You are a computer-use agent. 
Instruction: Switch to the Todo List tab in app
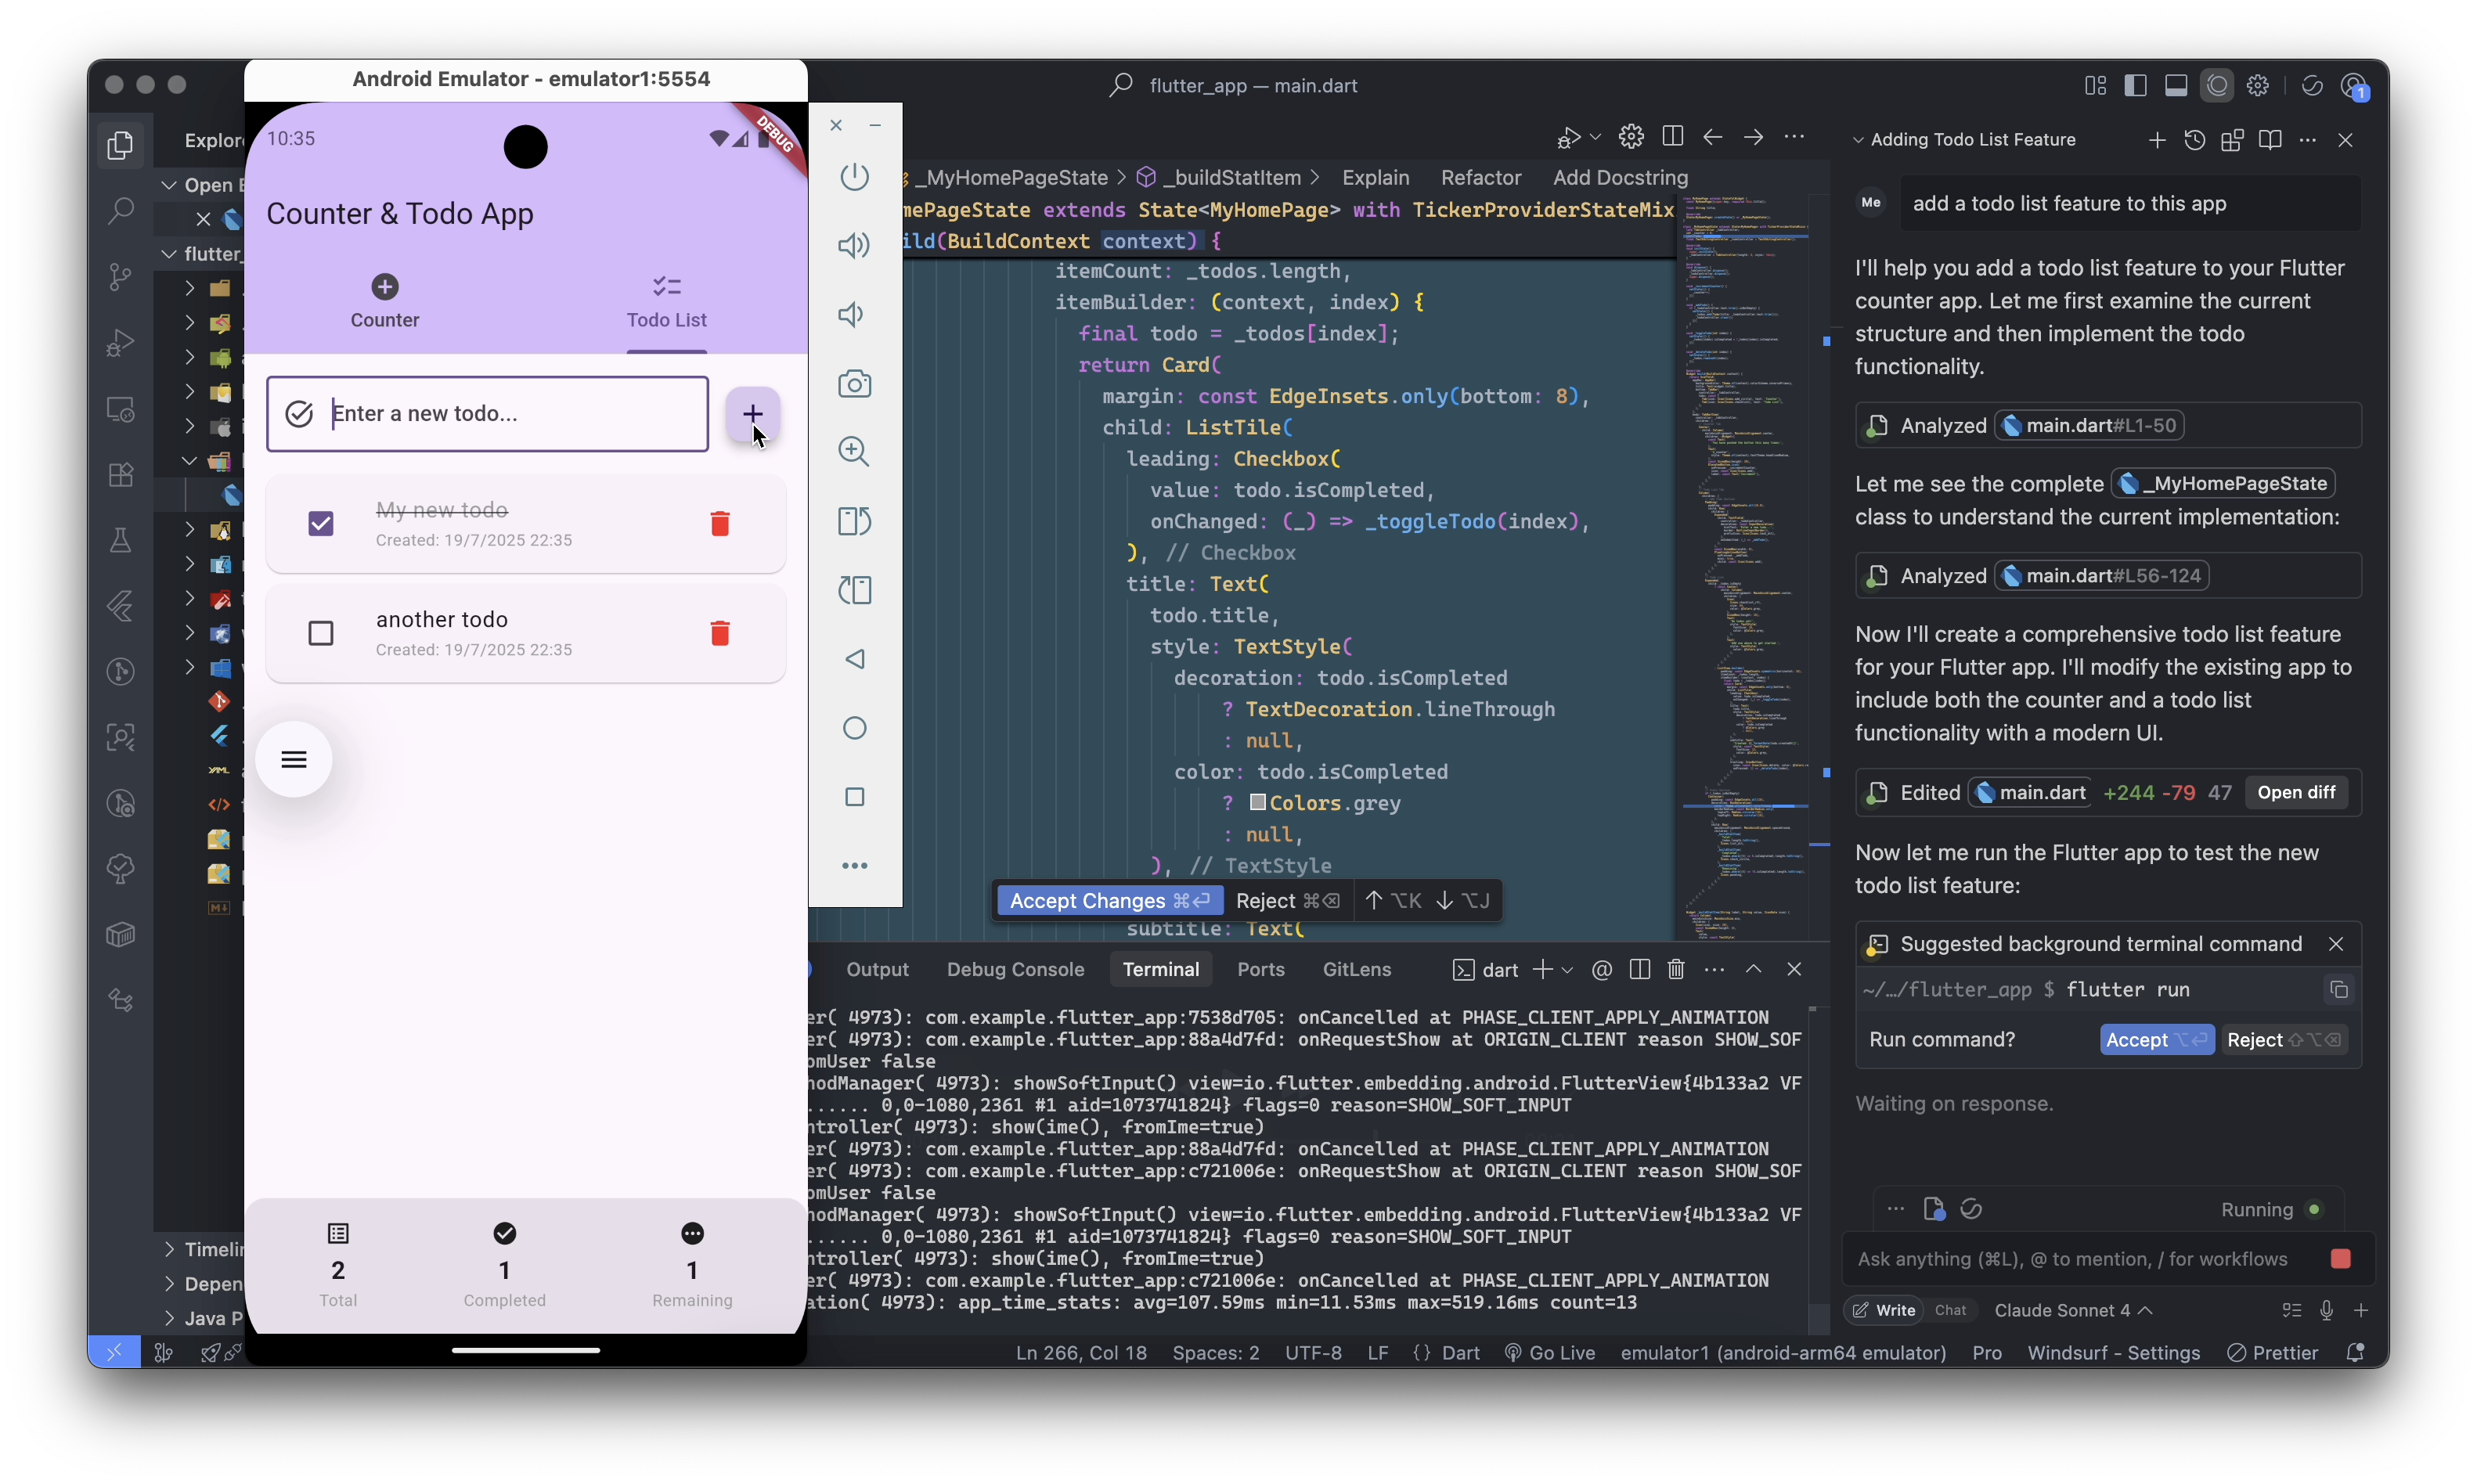tap(666, 301)
